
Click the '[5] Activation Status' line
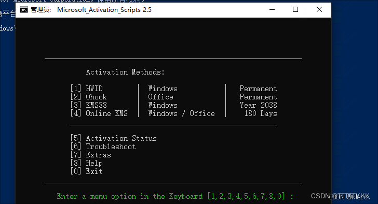click(114, 138)
